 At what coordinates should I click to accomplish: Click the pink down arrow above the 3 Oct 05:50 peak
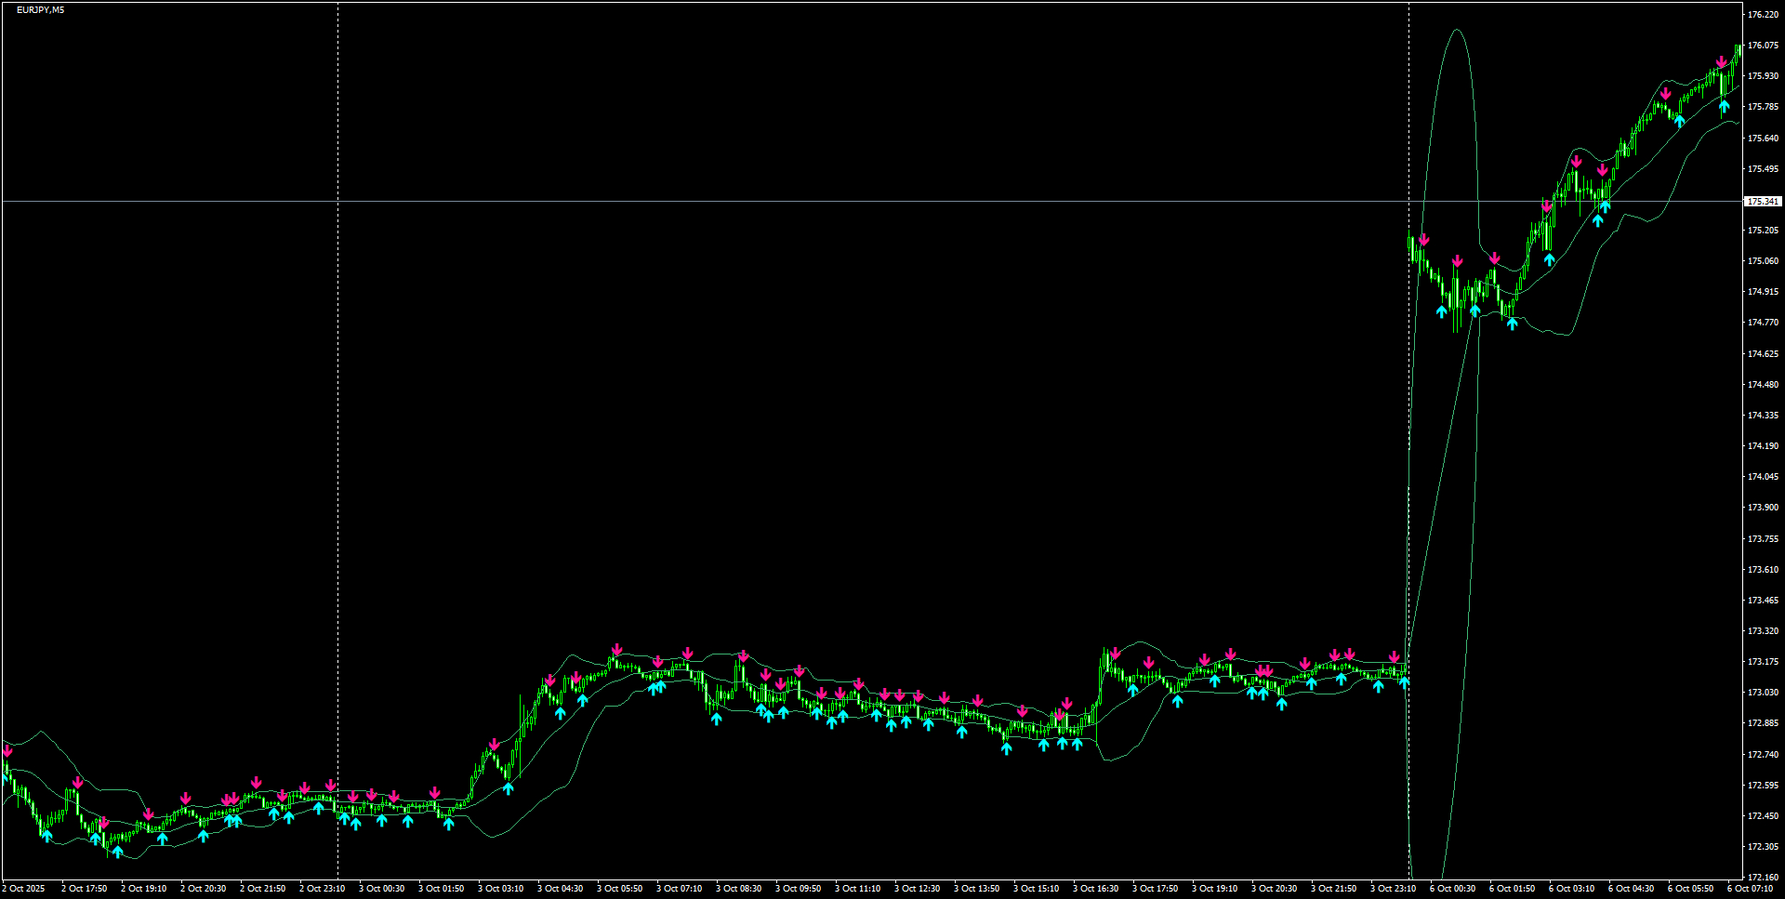point(616,649)
